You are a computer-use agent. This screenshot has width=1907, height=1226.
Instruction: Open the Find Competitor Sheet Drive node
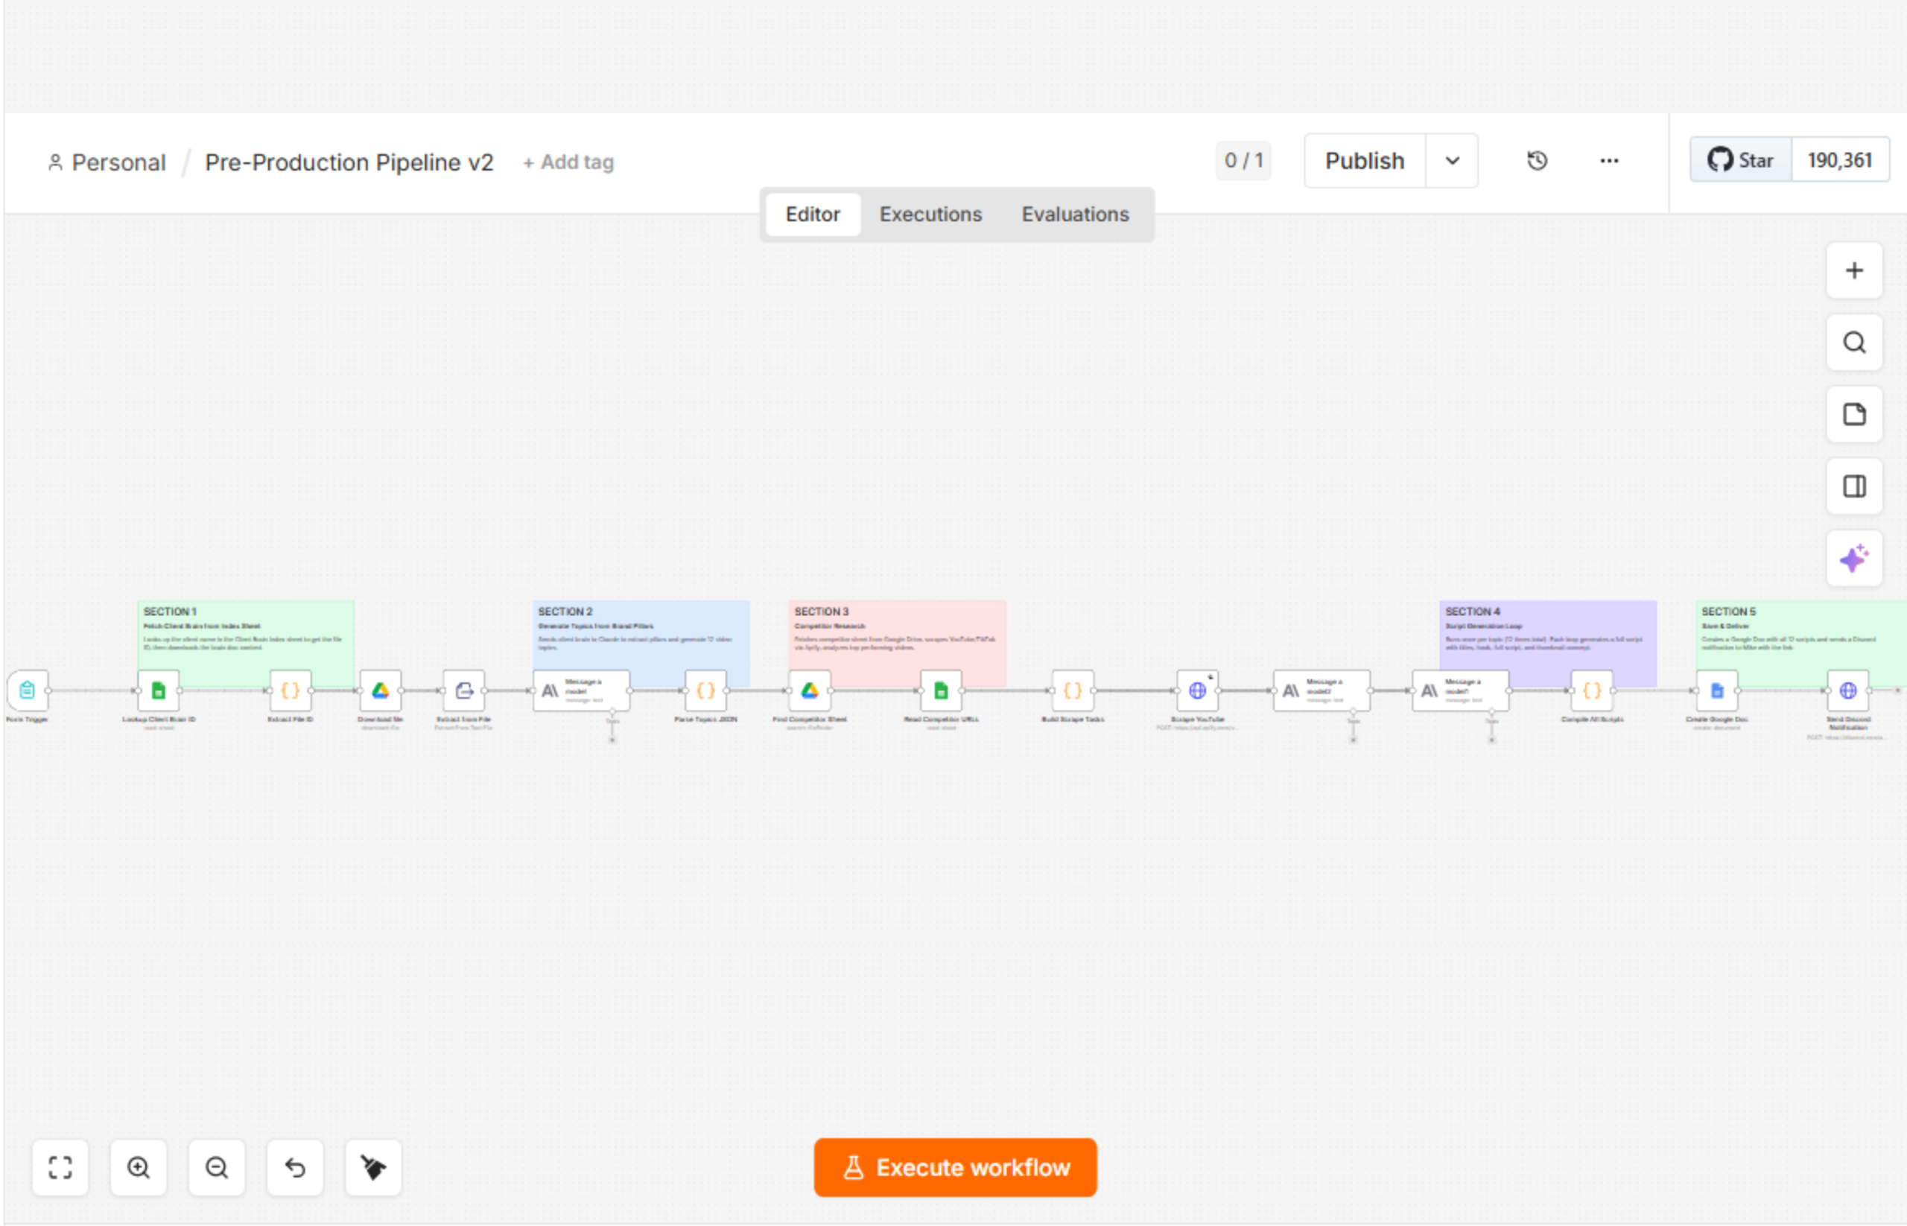[810, 690]
